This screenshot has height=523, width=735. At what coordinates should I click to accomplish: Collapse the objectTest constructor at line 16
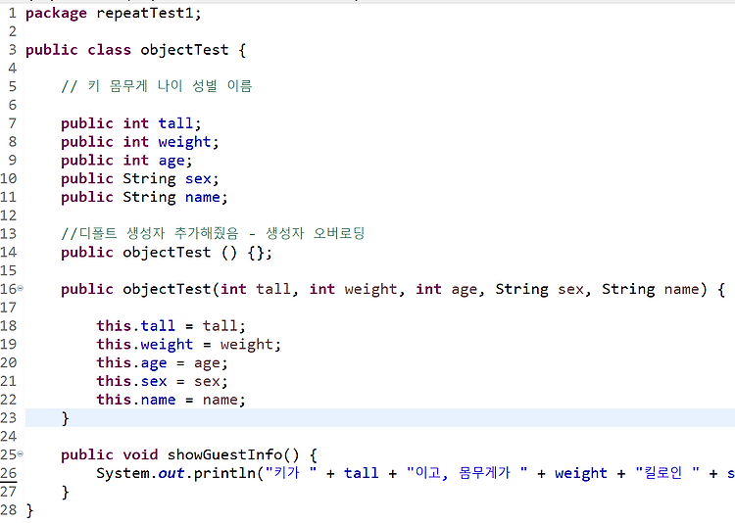pyautogui.click(x=21, y=289)
